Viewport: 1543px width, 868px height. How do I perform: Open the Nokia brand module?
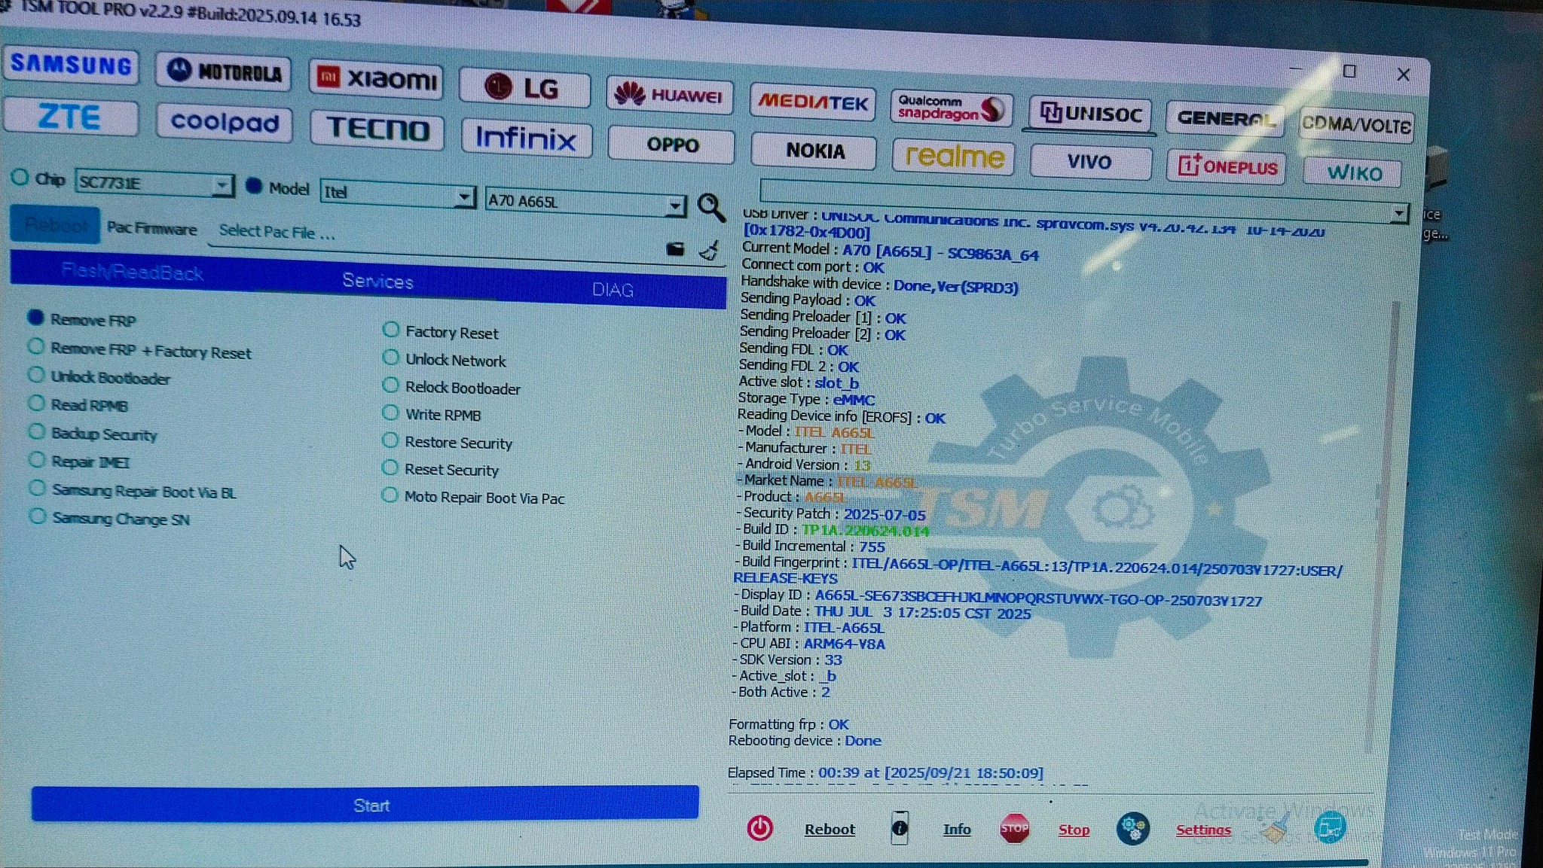(x=814, y=151)
